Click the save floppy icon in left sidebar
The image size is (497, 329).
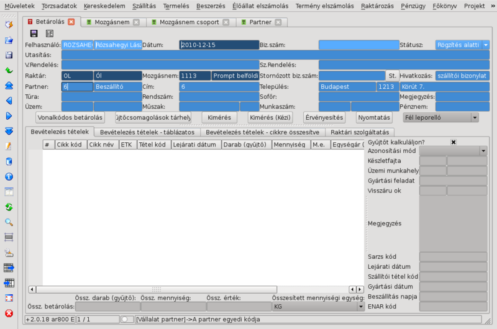[9, 55]
